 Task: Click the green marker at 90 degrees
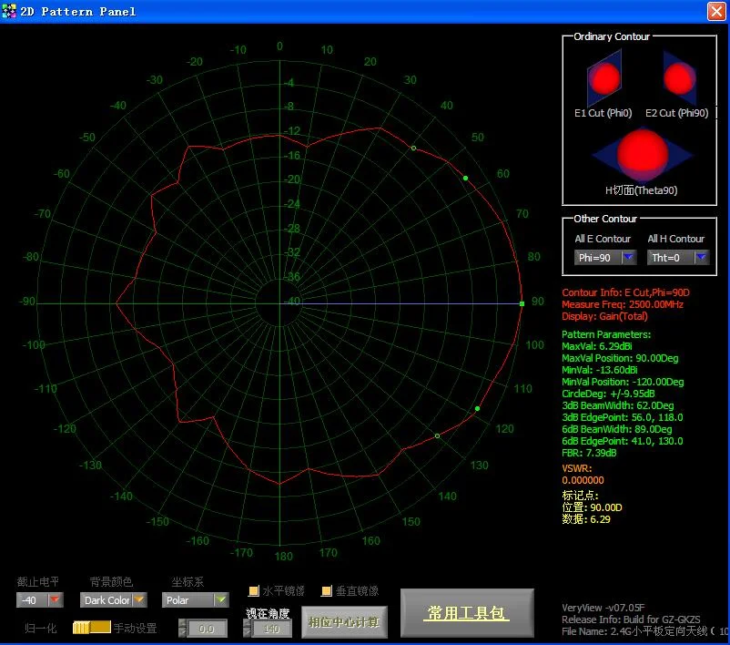[522, 303]
